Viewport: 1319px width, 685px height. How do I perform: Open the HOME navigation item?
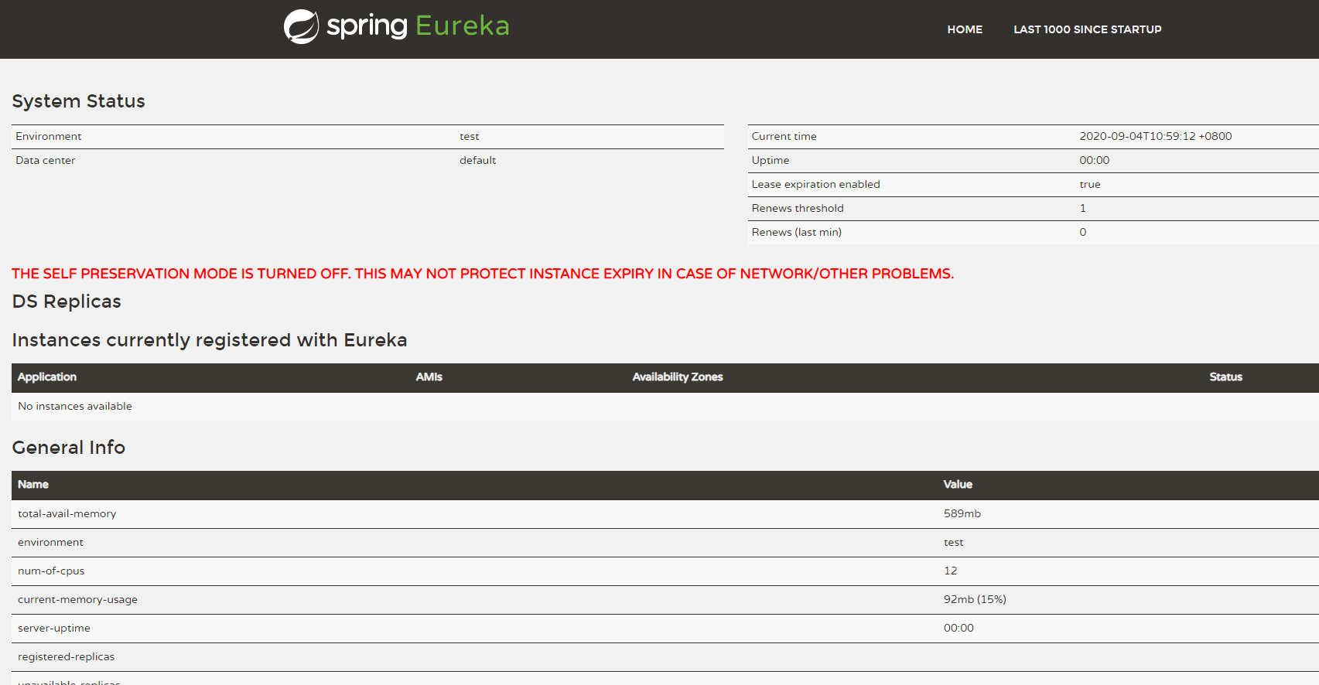pyautogui.click(x=965, y=29)
